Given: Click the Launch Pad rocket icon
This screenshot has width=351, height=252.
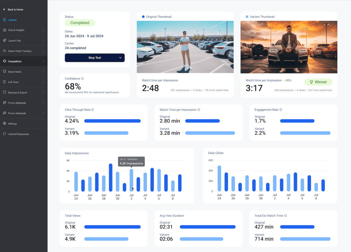Looking at the screenshot, I should [x=4, y=40].
